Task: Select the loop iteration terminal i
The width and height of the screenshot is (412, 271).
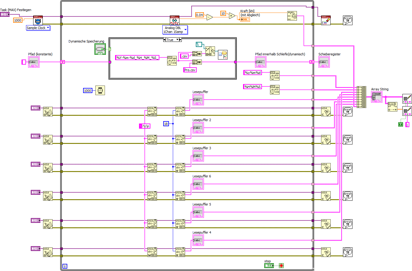Action: pyautogui.click(x=65, y=266)
